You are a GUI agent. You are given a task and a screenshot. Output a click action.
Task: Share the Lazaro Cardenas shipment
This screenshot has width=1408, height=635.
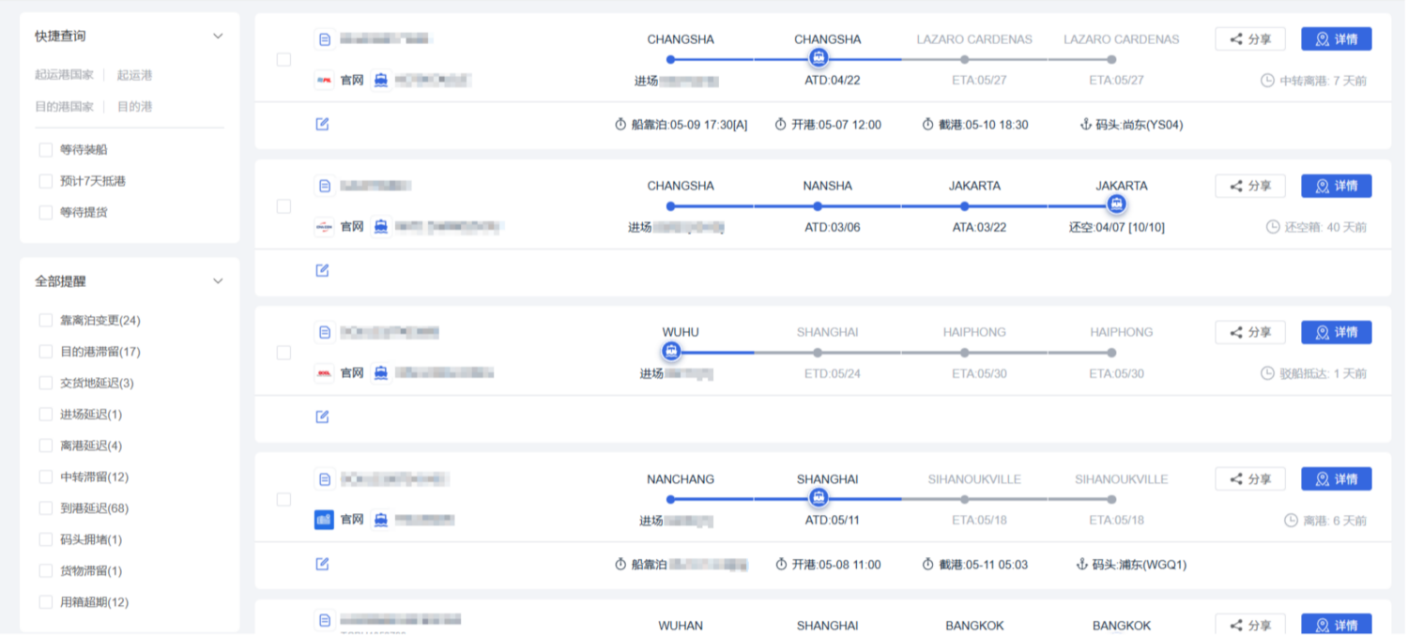click(x=1250, y=39)
